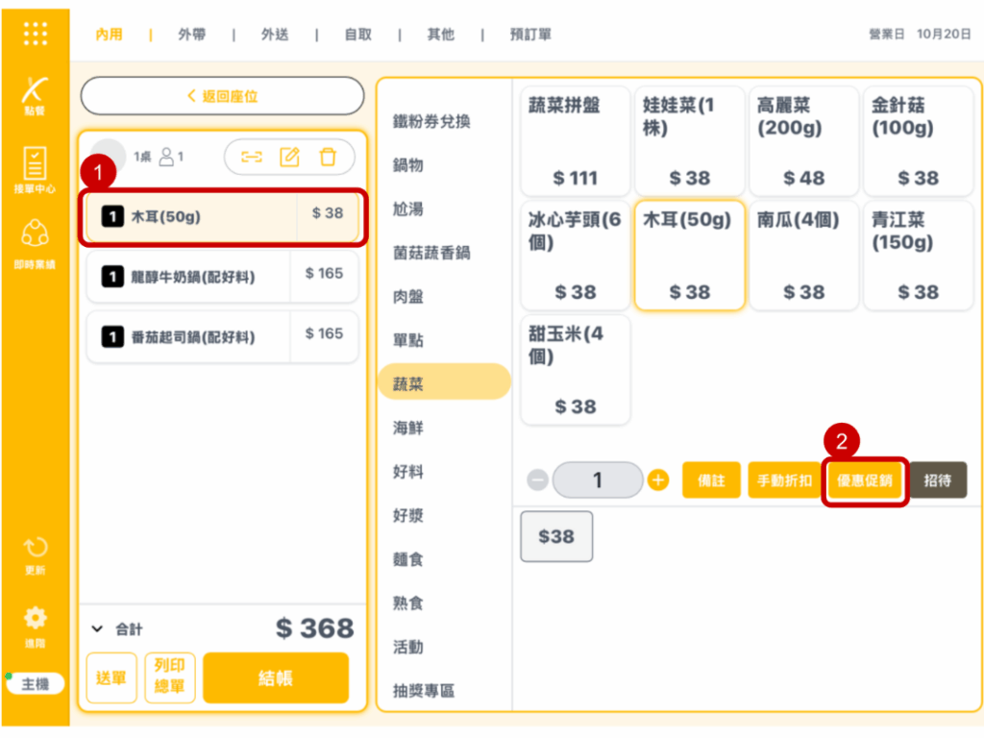
Task: Increase quantity with the plus button
Action: click(658, 480)
